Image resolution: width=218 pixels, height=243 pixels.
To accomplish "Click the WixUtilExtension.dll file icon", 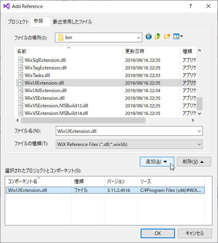I will [21, 90].
